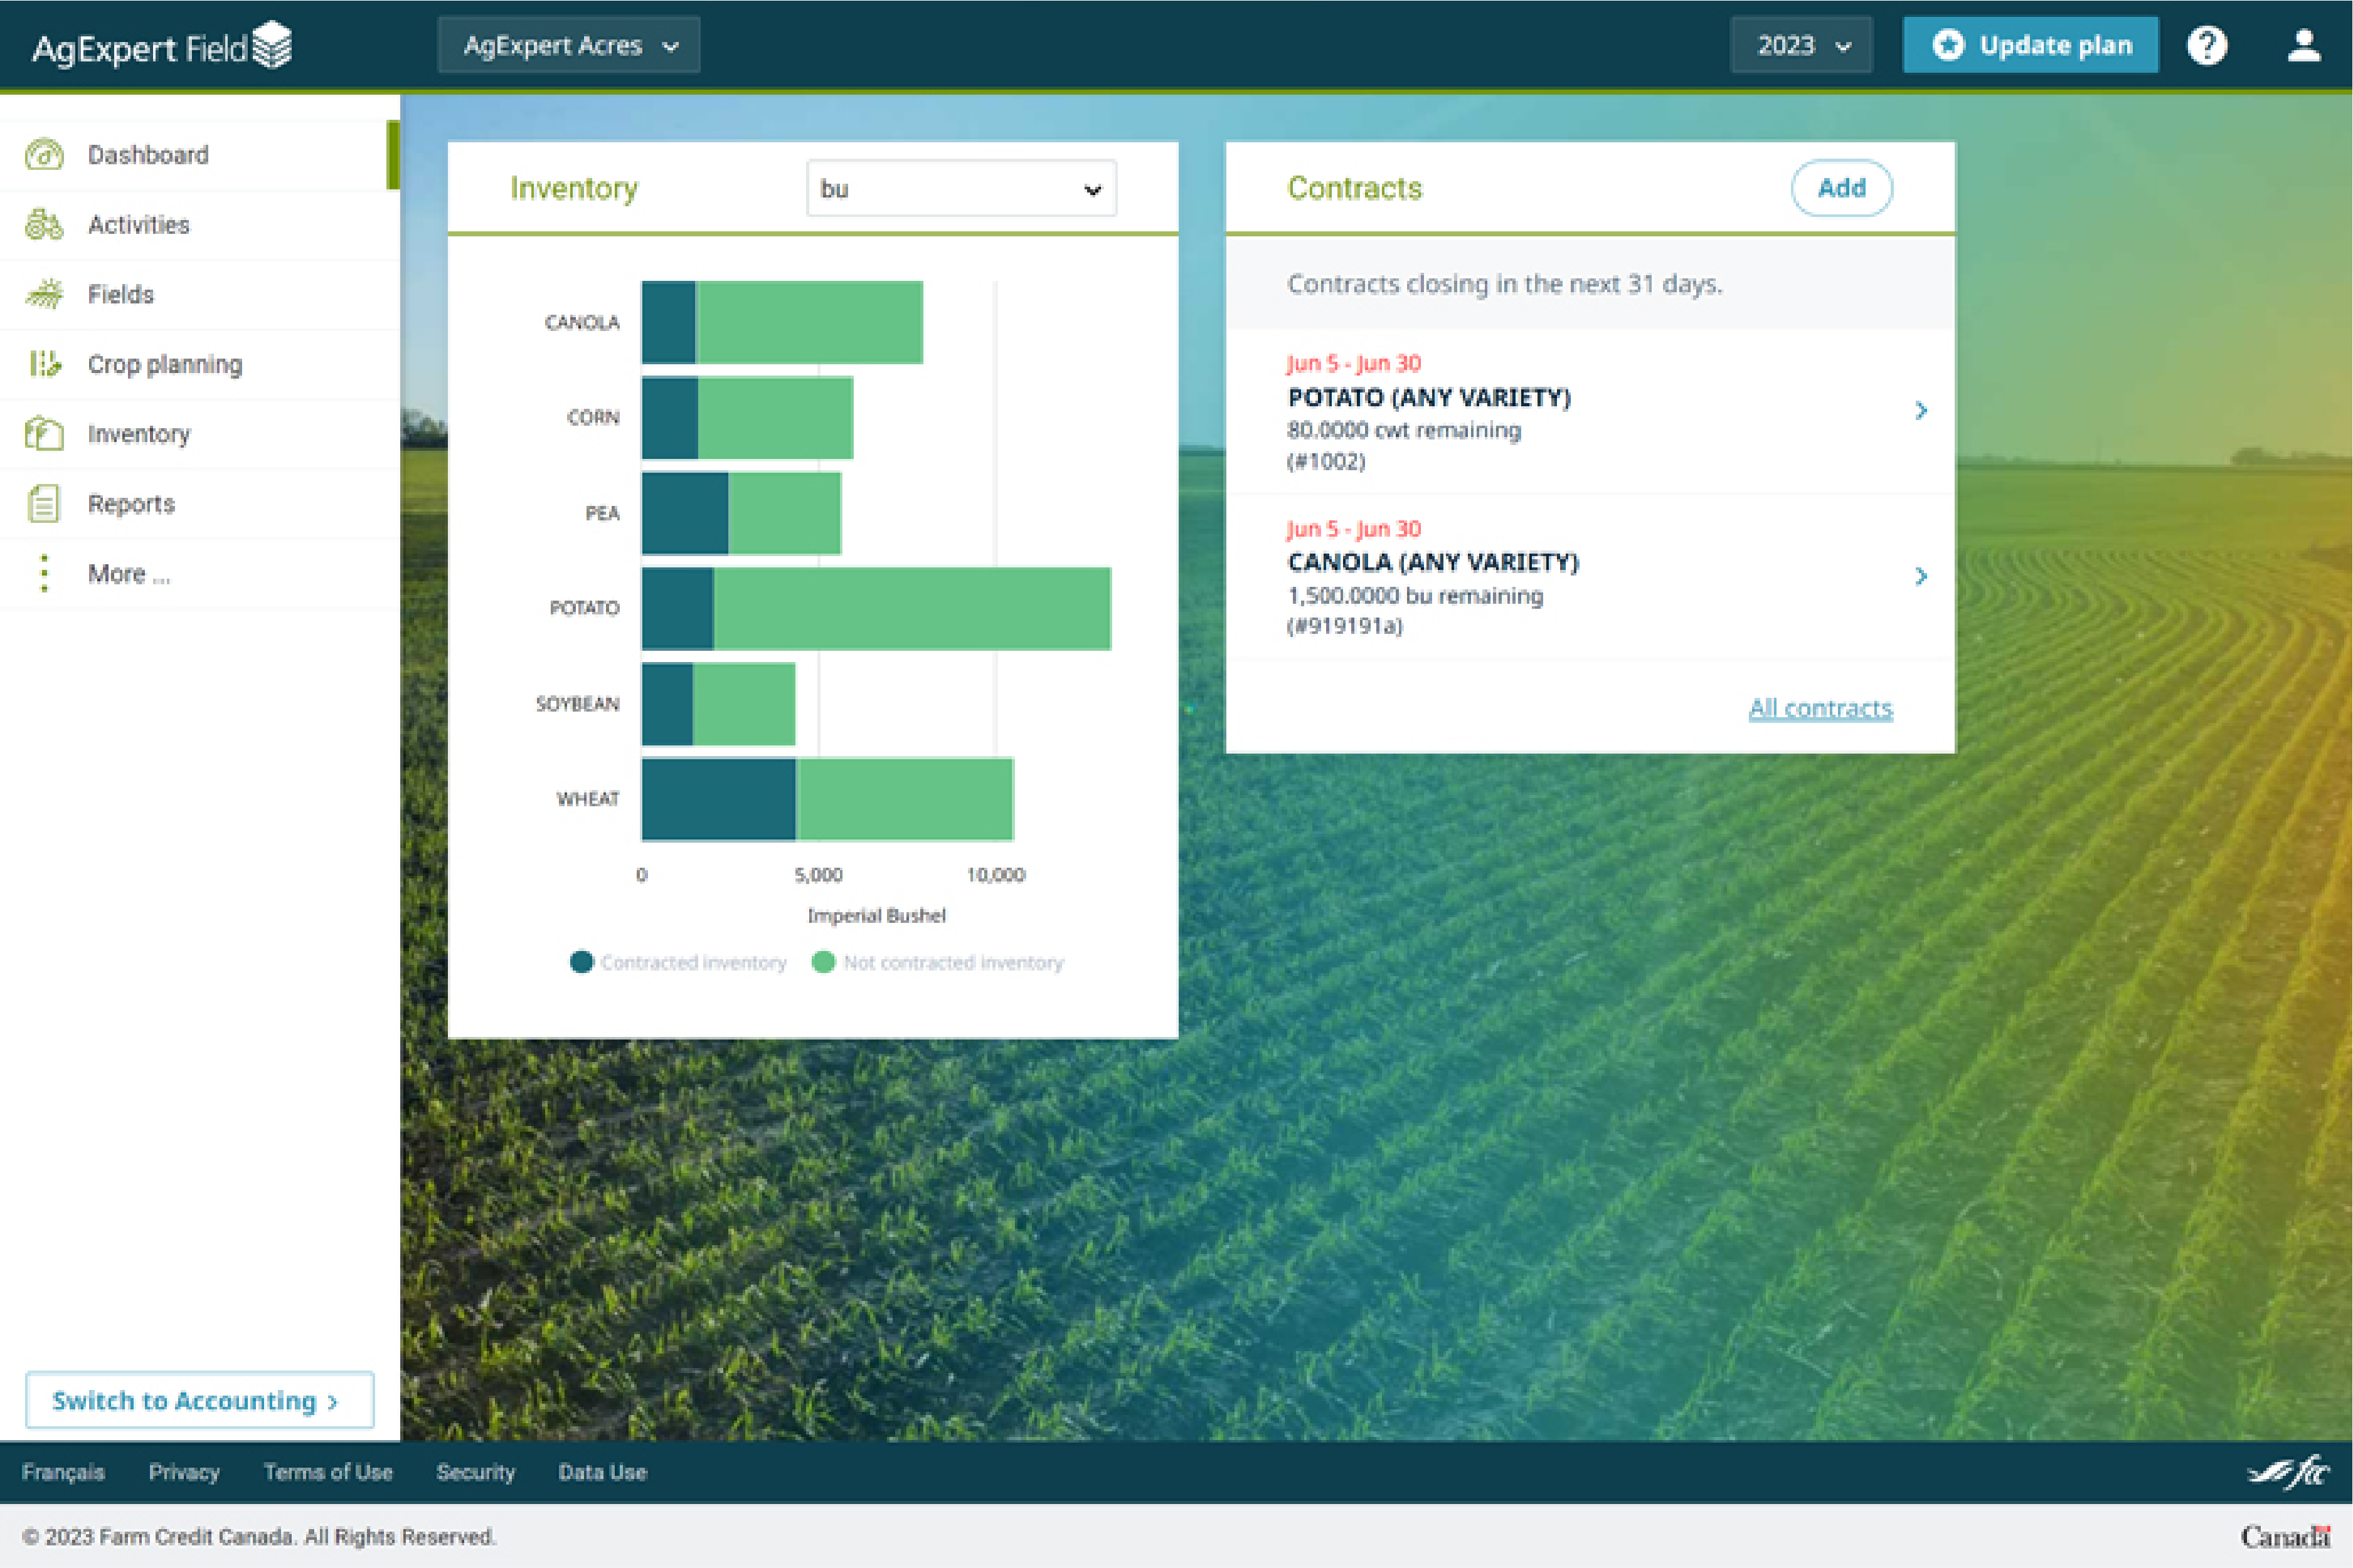Toggle Contracted inventory legend swatch
Screen dimensions: 2353x1568
(582, 962)
